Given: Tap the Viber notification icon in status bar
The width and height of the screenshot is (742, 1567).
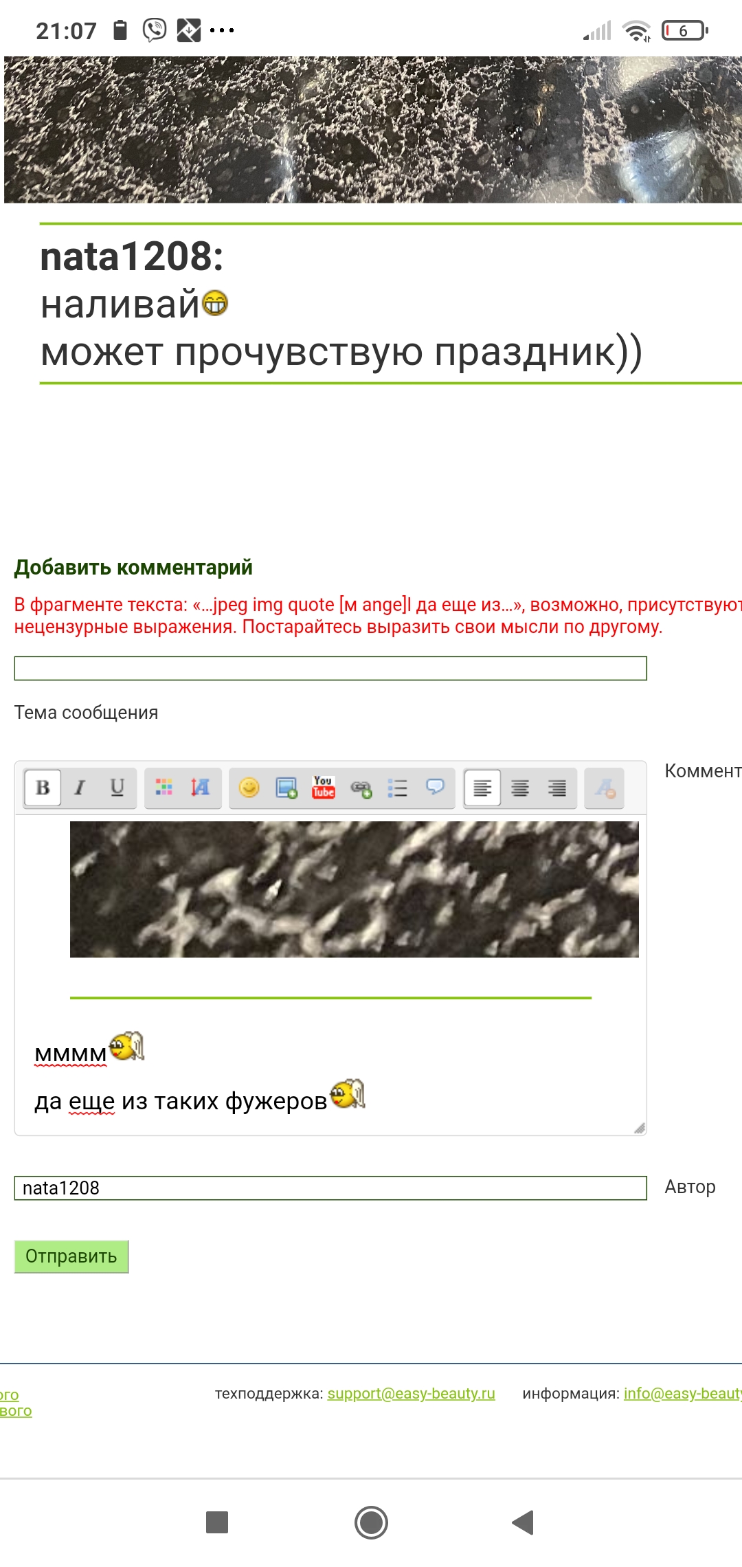Looking at the screenshot, I should point(155,30).
